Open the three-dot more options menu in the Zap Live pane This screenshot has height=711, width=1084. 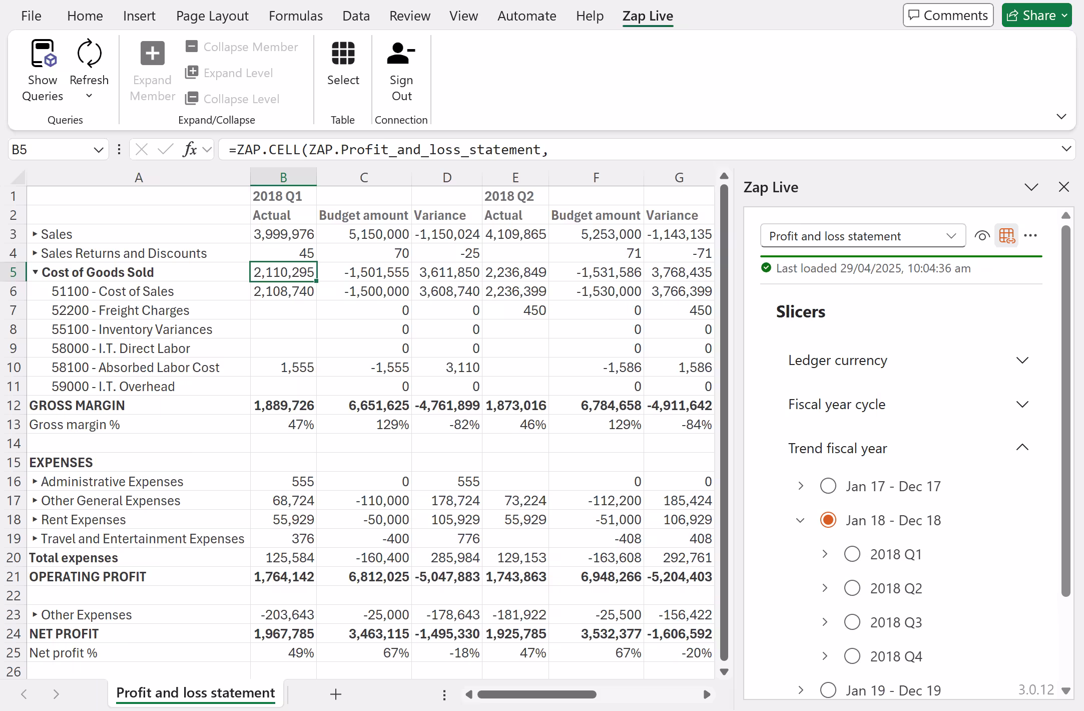click(1030, 236)
